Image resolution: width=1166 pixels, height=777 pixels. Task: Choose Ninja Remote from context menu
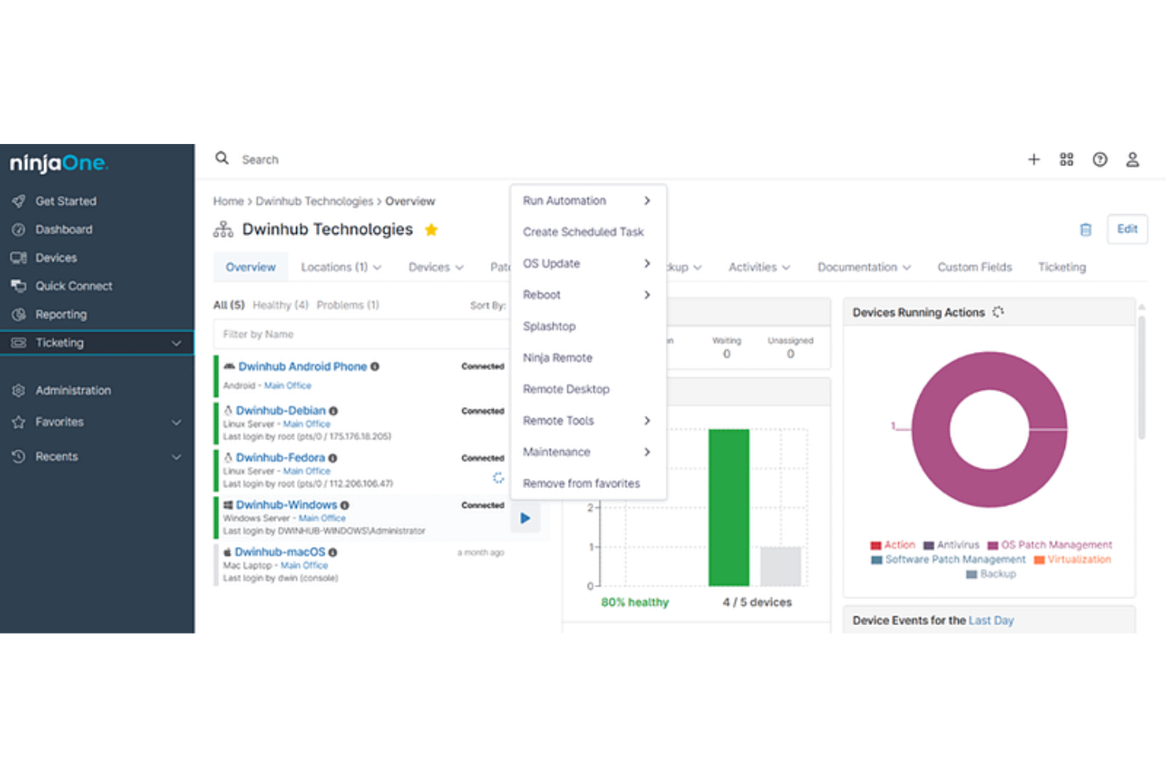click(589, 358)
